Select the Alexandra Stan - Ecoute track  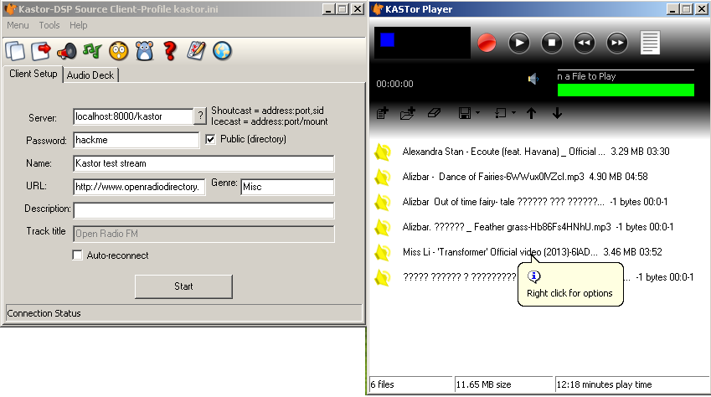pos(535,152)
